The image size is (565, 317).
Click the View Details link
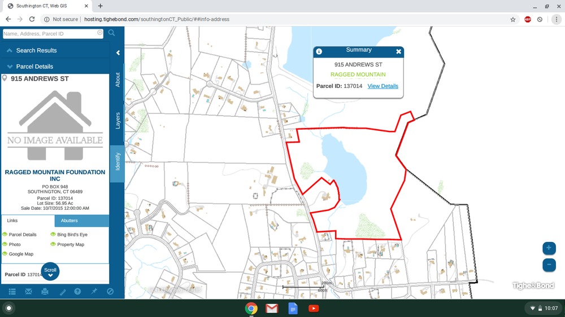click(383, 86)
